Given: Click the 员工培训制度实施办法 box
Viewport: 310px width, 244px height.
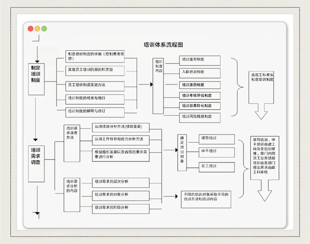Looking at the screenshot, I should coord(96,85).
